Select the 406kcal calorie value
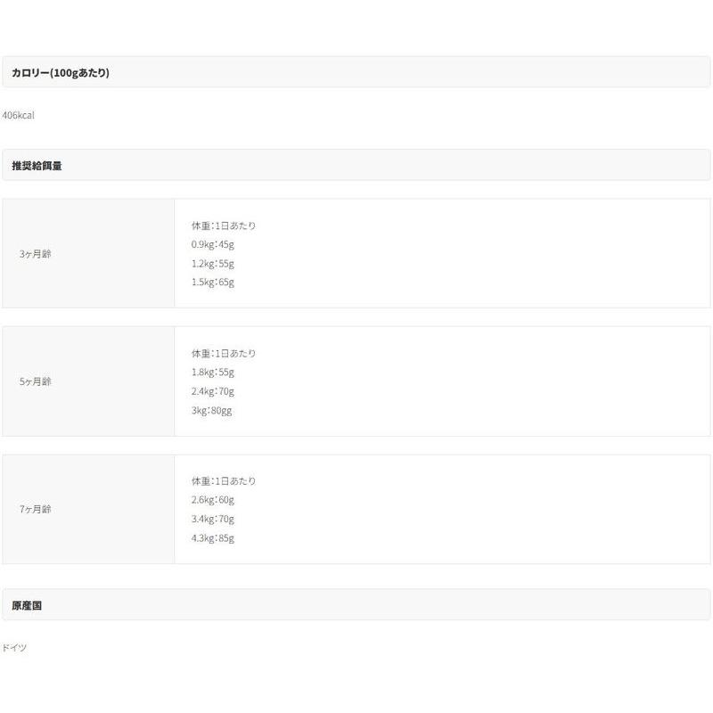713x713 pixels. coord(18,115)
